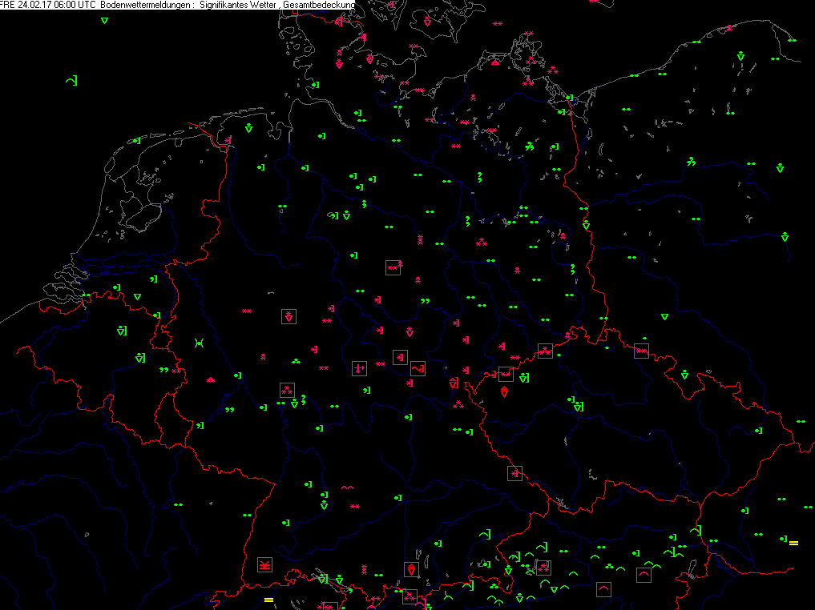Click the green shower triangle in the top-left corner
The height and width of the screenshot is (610, 815).
click(104, 20)
